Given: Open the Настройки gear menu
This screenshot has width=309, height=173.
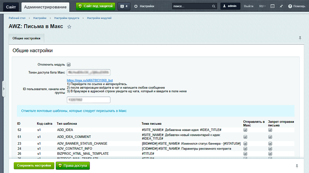Looking at the screenshot, I should click(x=144, y=6).
